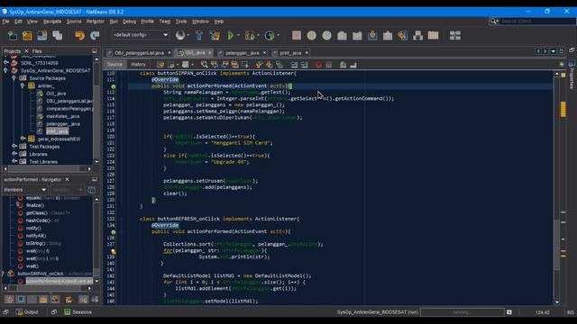Click the Uncomment editor toolbar icon

click(353, 65)
